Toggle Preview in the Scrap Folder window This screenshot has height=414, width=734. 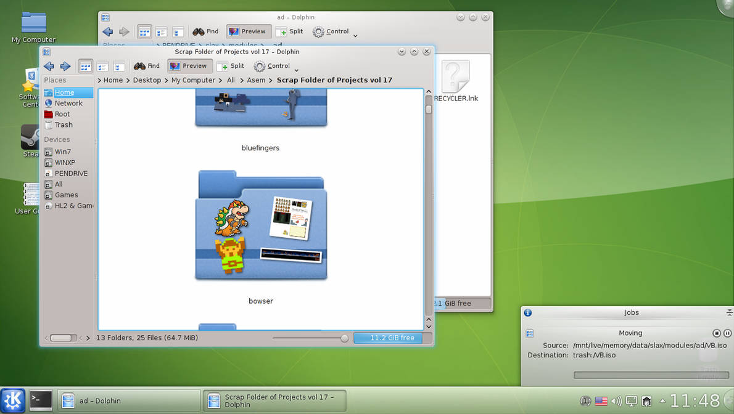(x=189, y=66)
